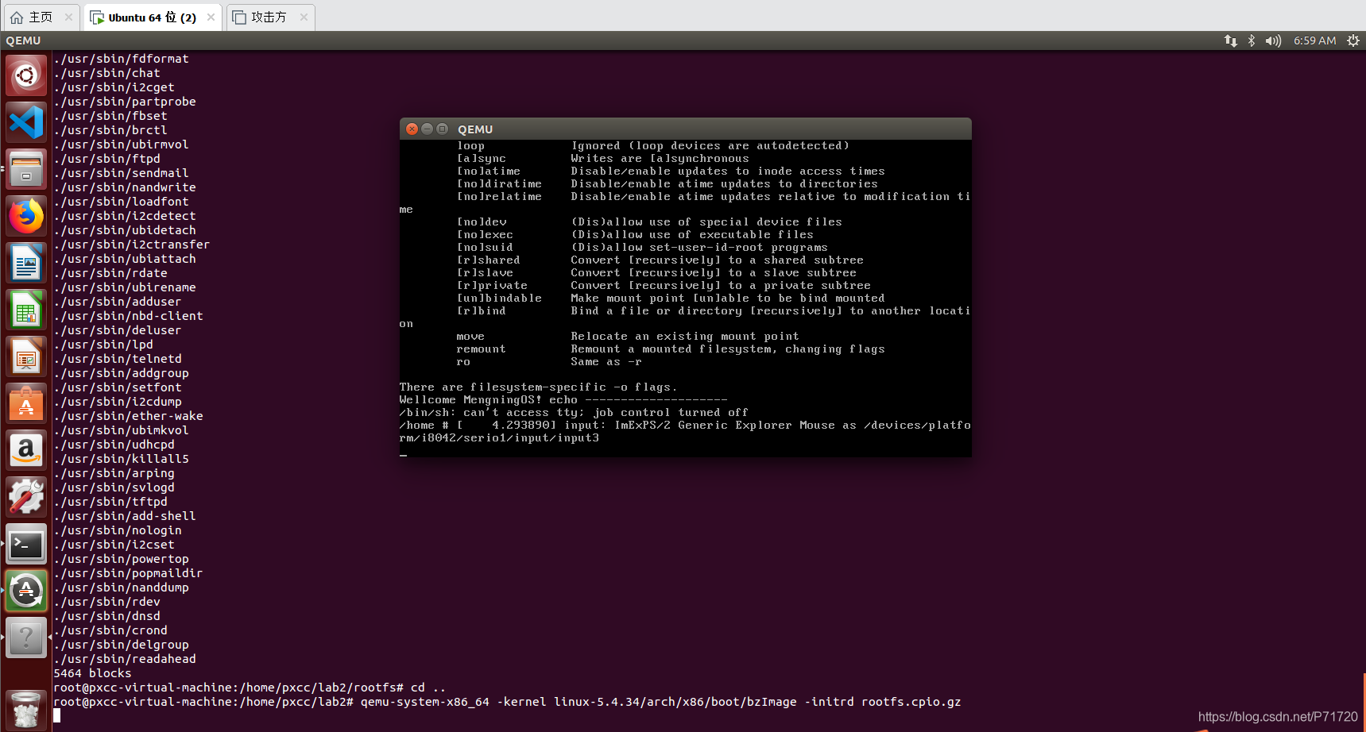Click the QEMU window title bar
This screenshot has width=1366, height=732.
click(685, 129)
